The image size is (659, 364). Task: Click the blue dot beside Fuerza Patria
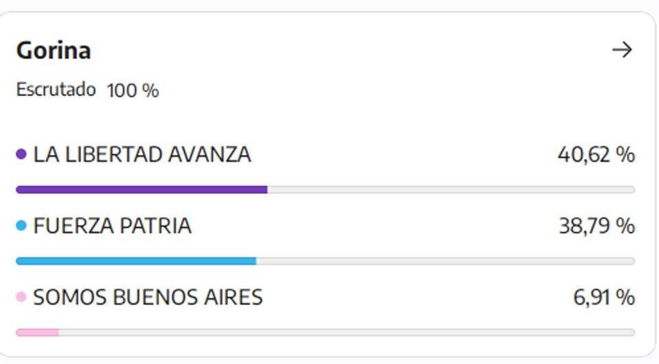(x=21, y=226)
